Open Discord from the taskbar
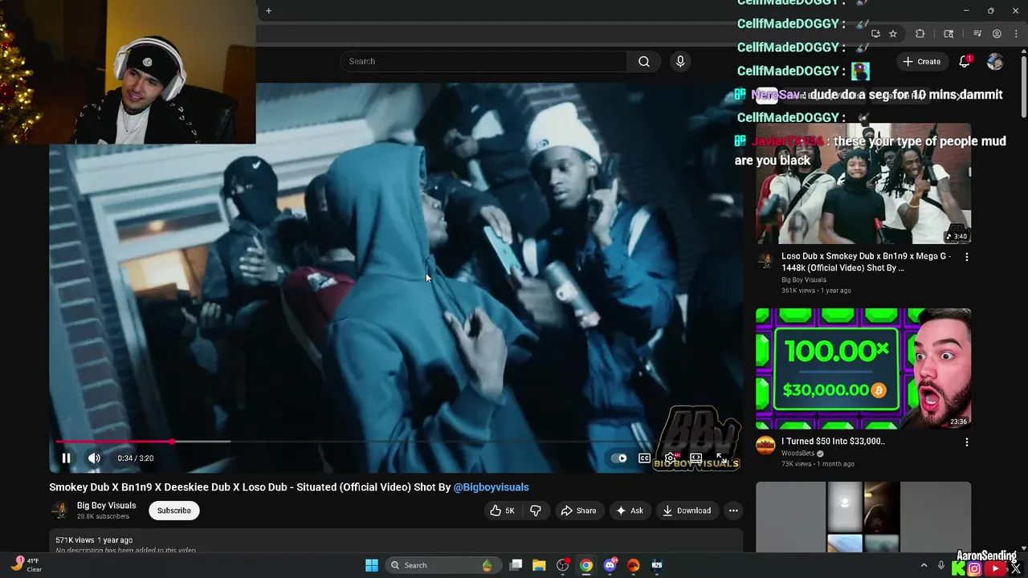This screenshot has width=1028, height=578. [x=610, y=565]
